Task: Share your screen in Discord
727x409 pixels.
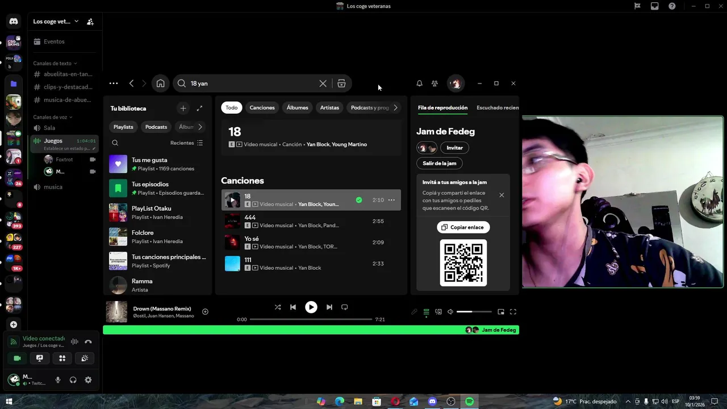Action: (x=40, y=358)
